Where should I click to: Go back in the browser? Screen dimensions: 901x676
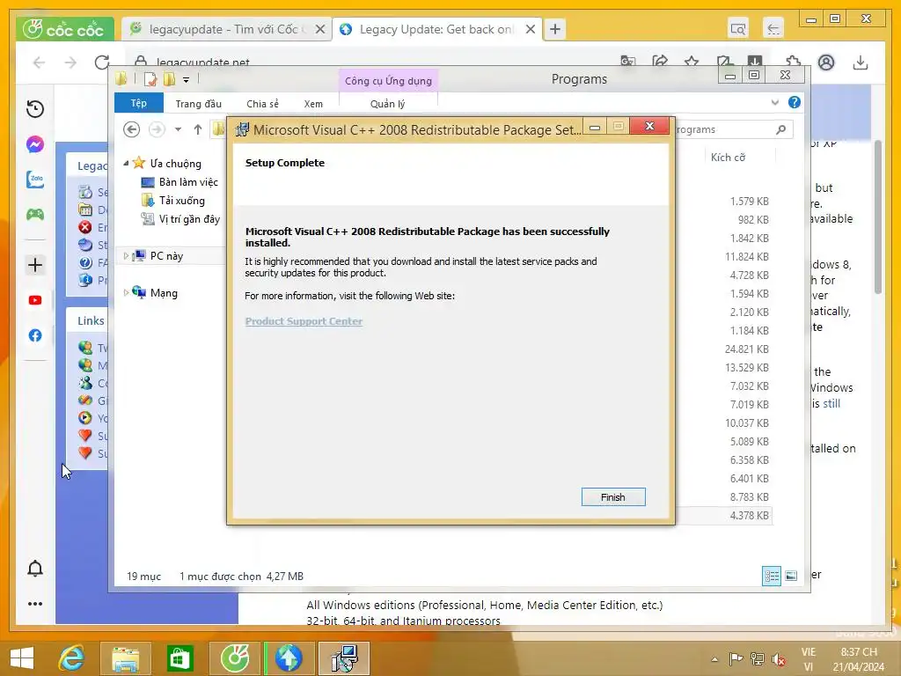tap(39, 62)
